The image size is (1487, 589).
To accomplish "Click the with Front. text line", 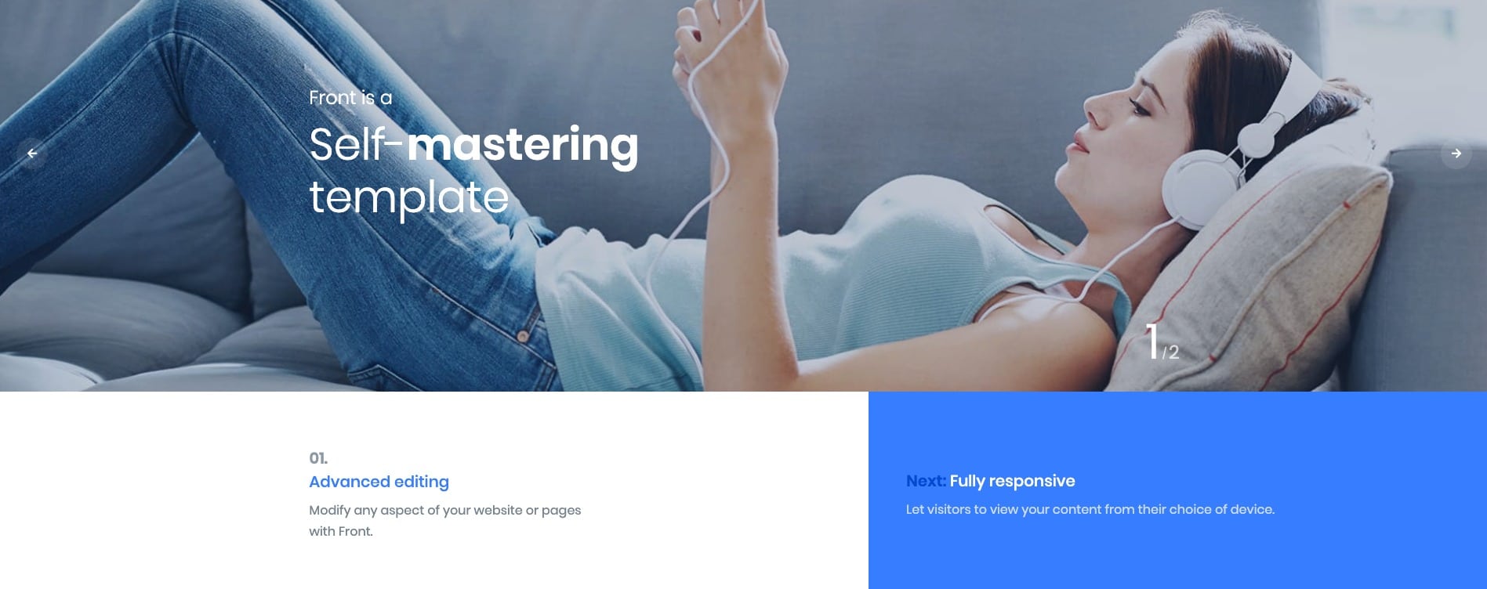I will tap(341, 531).
